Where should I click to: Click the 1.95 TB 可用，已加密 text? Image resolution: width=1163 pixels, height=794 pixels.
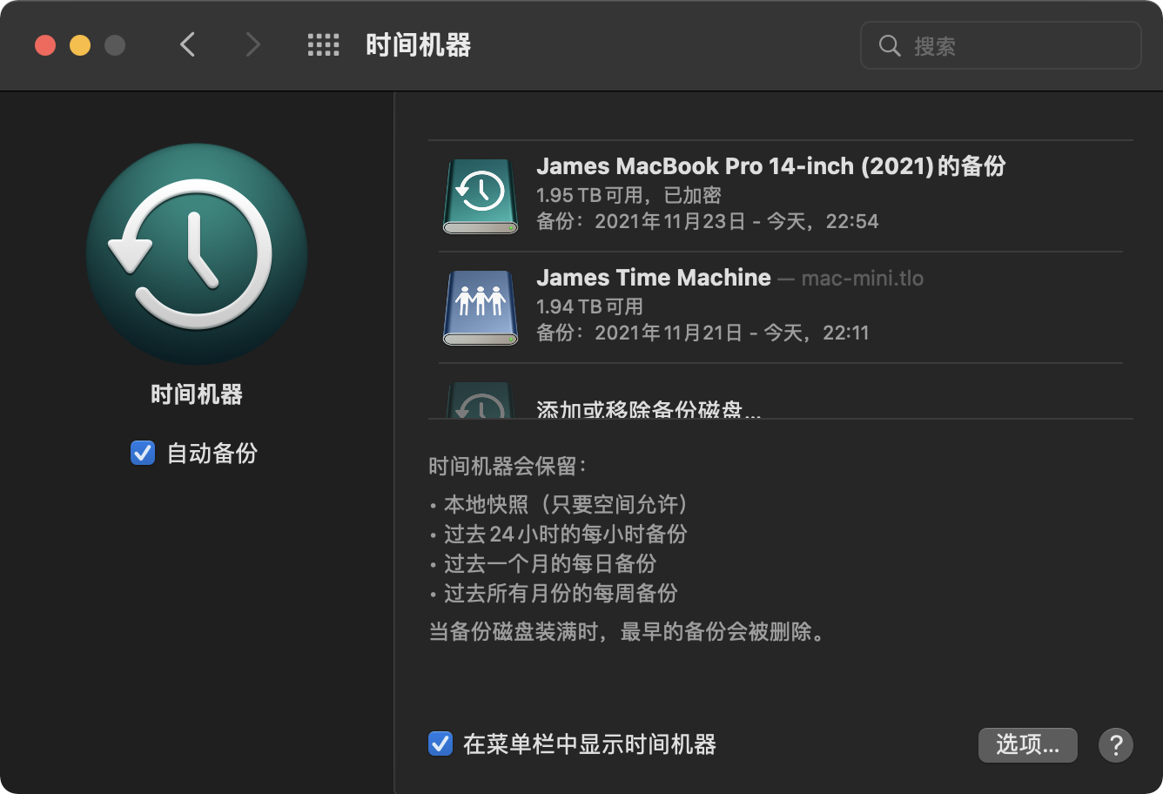coord(629,195)
